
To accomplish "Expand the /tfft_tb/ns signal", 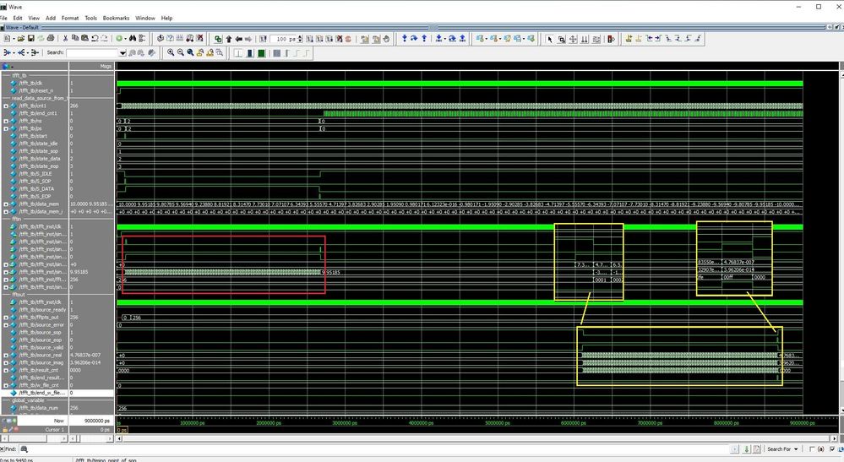I will pos(5,121).
